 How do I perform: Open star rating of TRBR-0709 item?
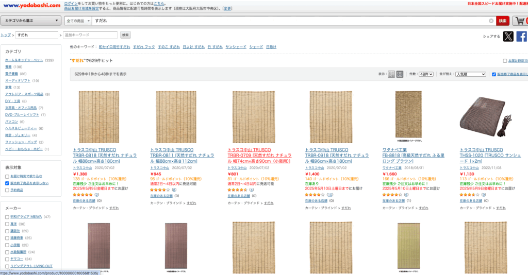(237, 190)
